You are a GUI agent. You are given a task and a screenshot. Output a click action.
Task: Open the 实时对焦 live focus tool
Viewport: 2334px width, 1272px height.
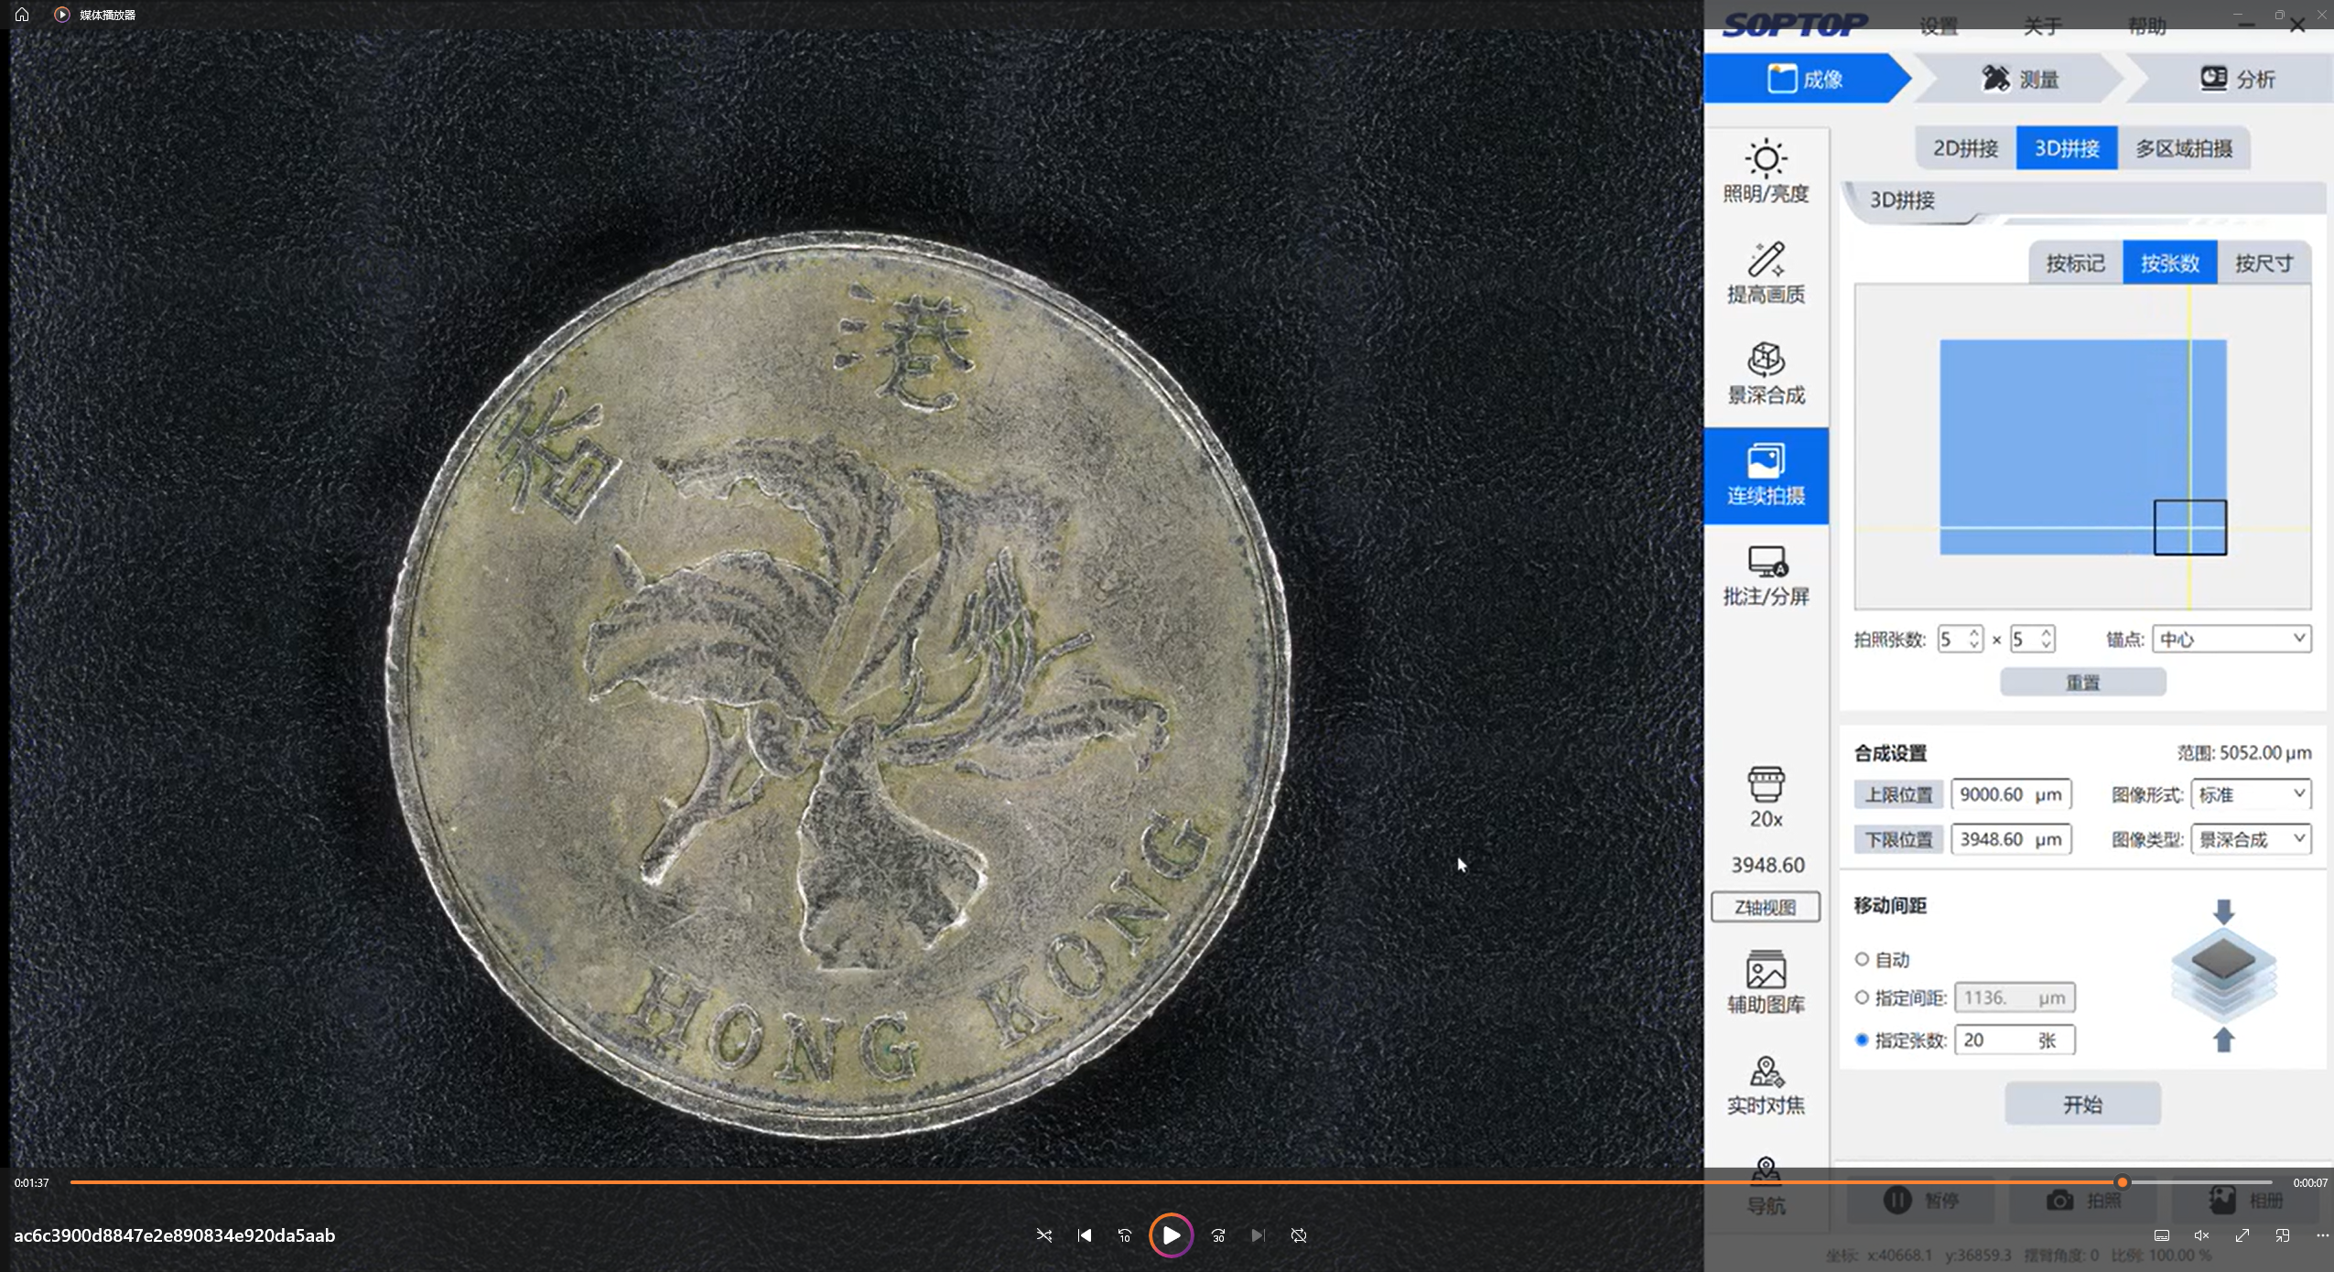click(1766, 1084)
